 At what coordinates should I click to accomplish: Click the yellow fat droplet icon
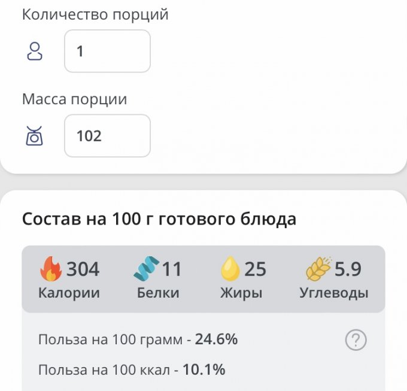(x=230, y=269)
